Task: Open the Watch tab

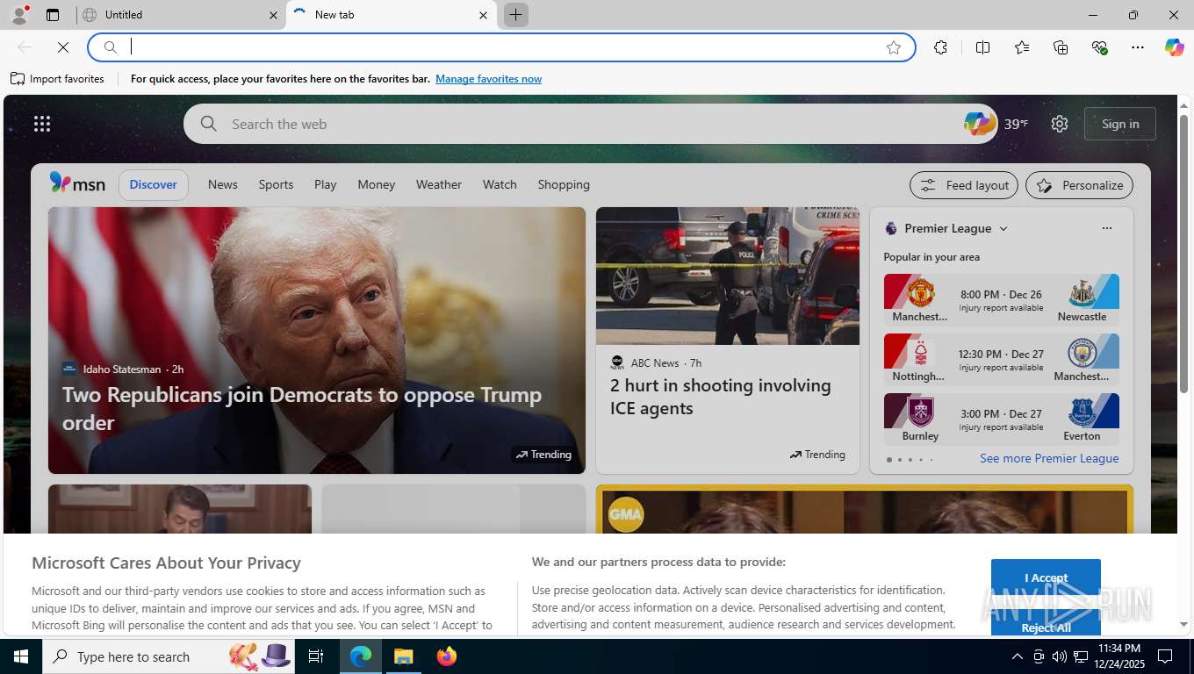Action: coord(500,184)
